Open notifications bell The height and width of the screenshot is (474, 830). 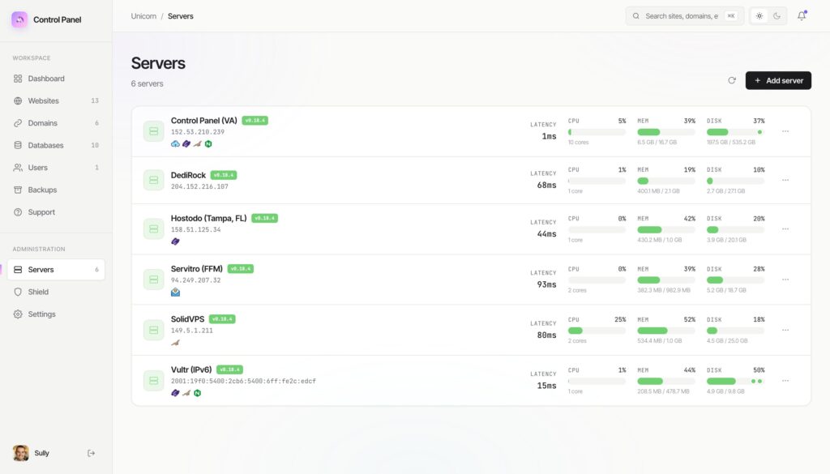(802, 16)
